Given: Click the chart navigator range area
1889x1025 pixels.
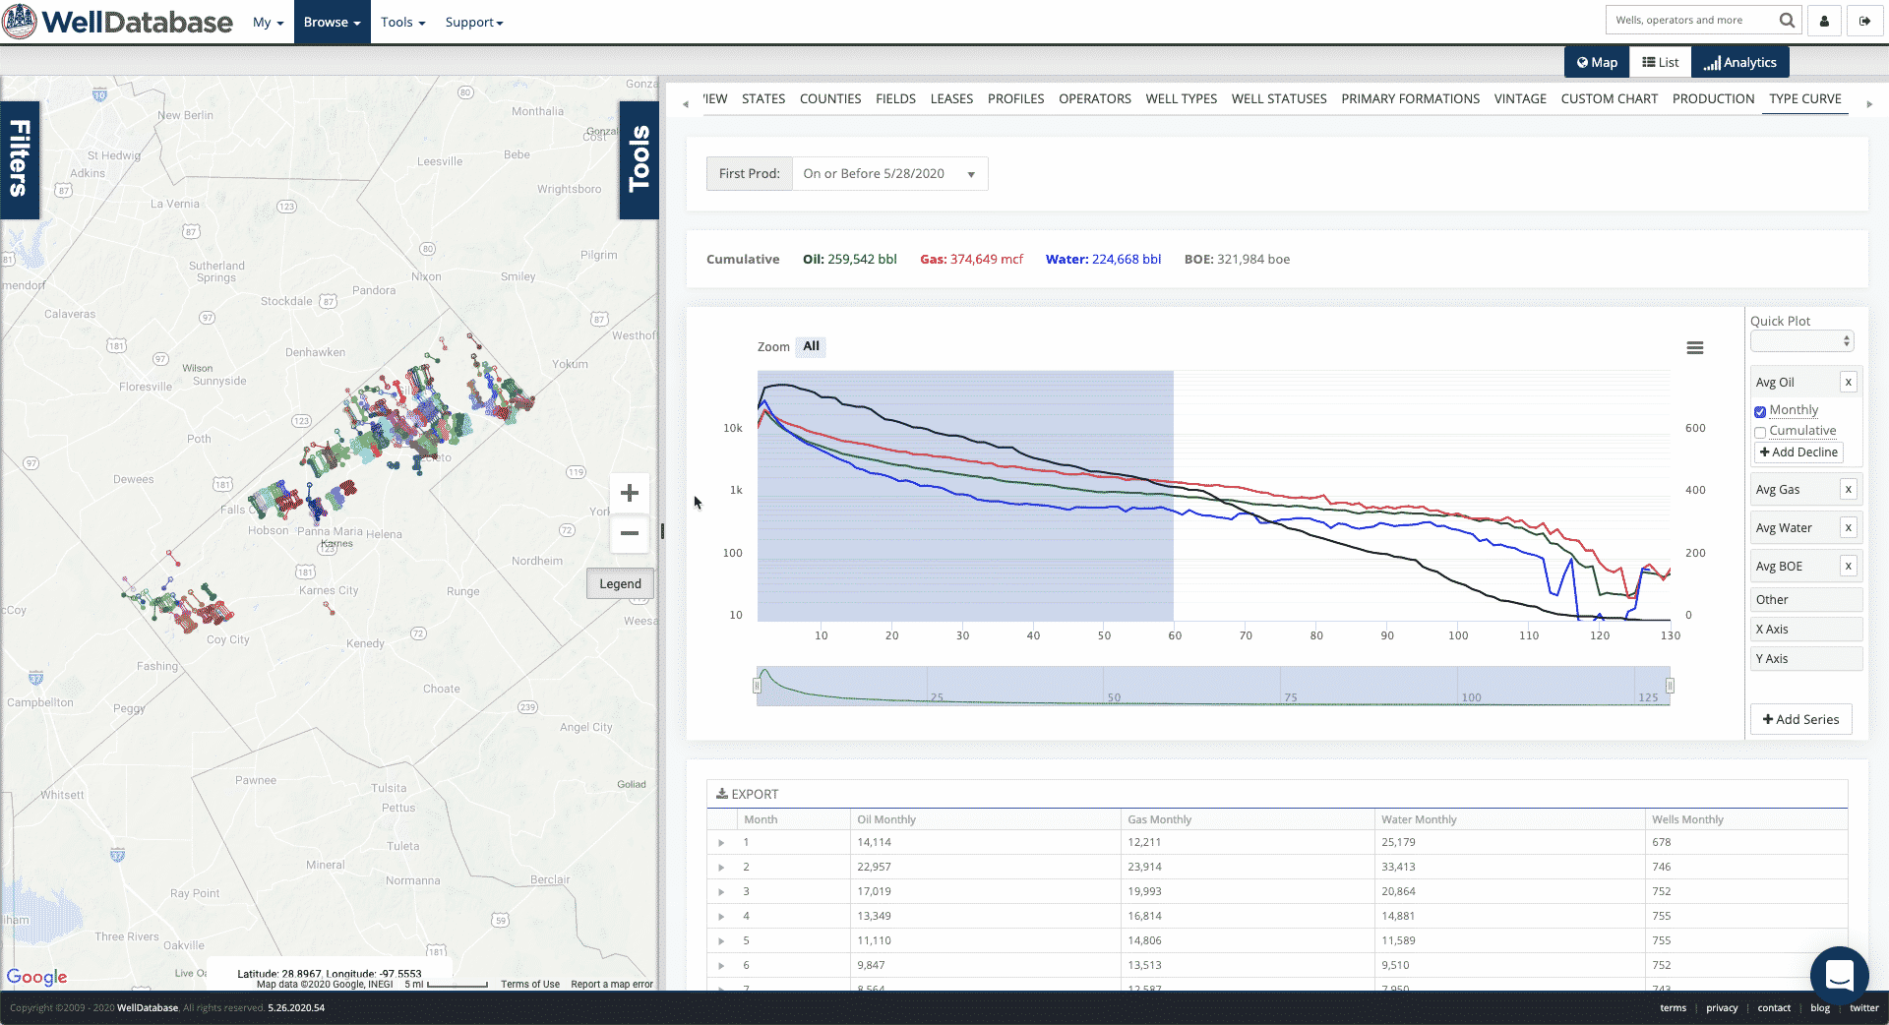Looking at the screenshot, I should tap(1213, 686).
